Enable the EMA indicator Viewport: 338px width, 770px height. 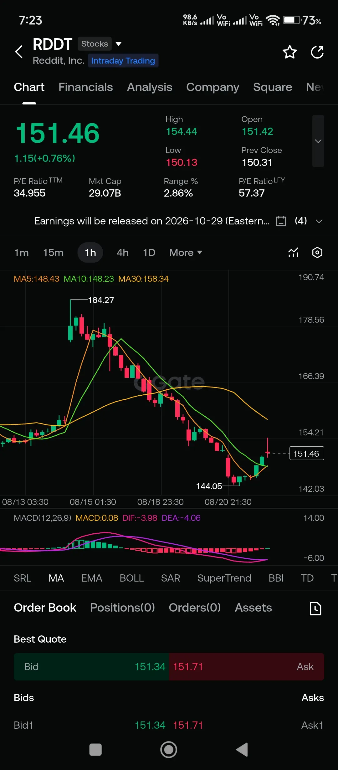click(92, 578)
